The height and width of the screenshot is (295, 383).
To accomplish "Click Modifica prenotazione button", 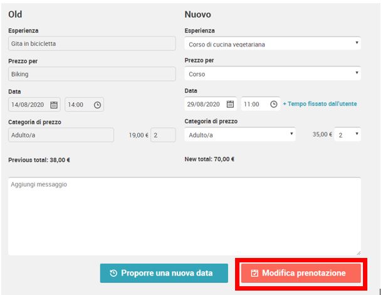I will coord(301,273).
